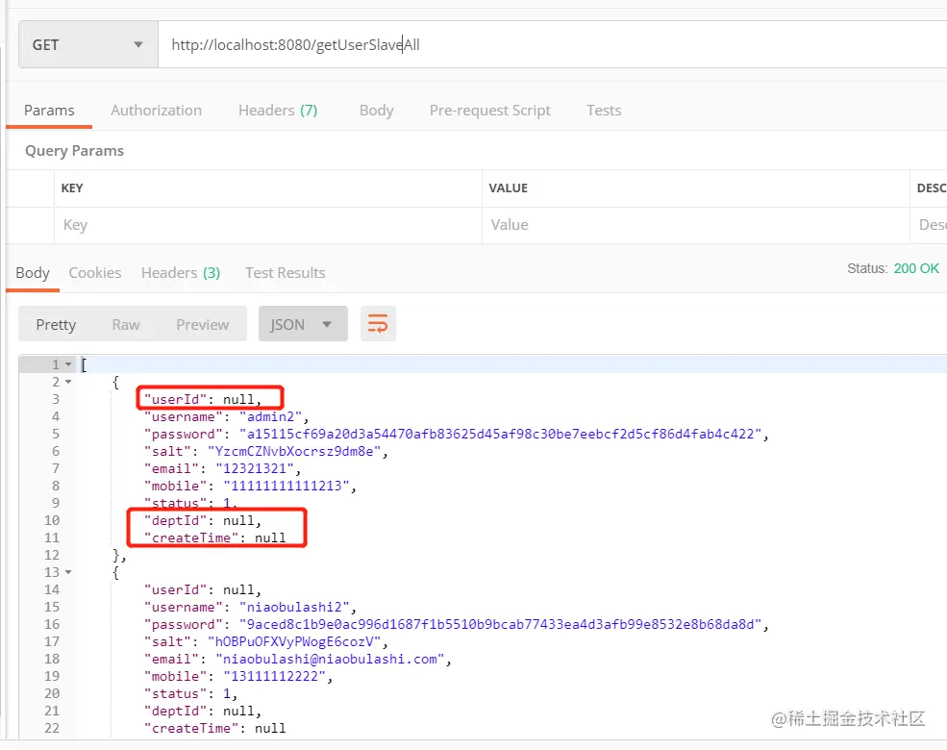Screen dimensions: 947x750
Task: Open the GET method dropdown
Action: [88, 44]
